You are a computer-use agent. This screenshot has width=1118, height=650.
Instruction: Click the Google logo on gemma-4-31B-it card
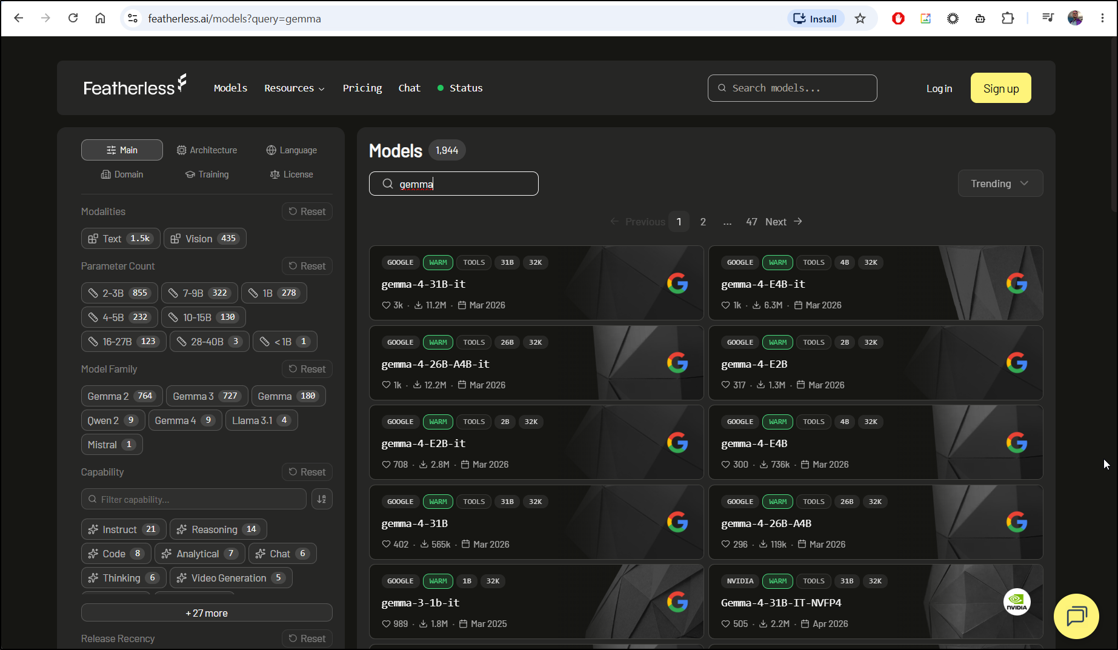(677, 283)
